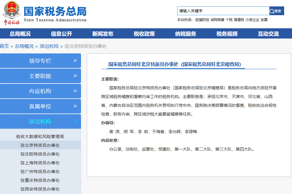Open the 新闻发布 navigation menu
This screenshot has height=194, width=292.
[103, 34]
